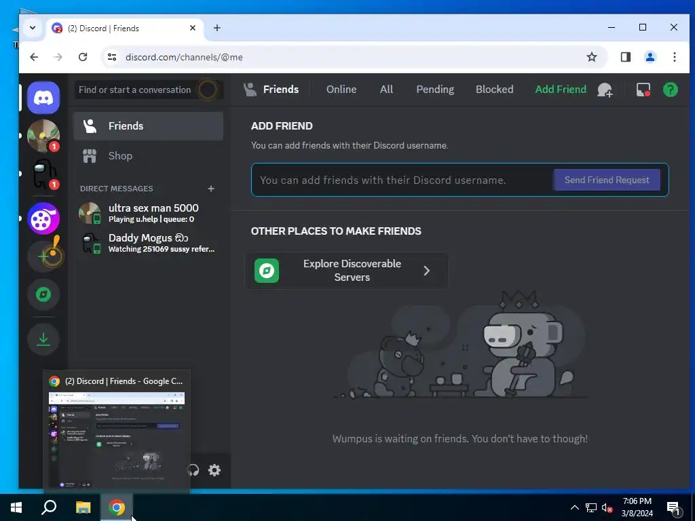Download apps via green arrow icon
695x521 pixels.
(43, 339)
